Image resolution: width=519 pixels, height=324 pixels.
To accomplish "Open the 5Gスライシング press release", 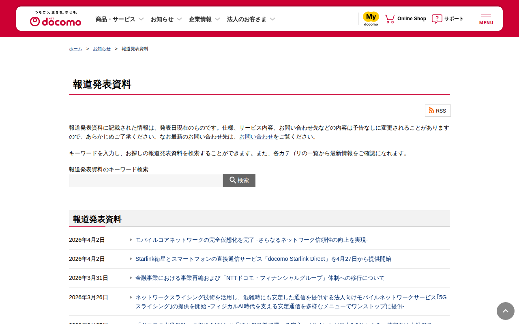I will [x=291, y=302].
